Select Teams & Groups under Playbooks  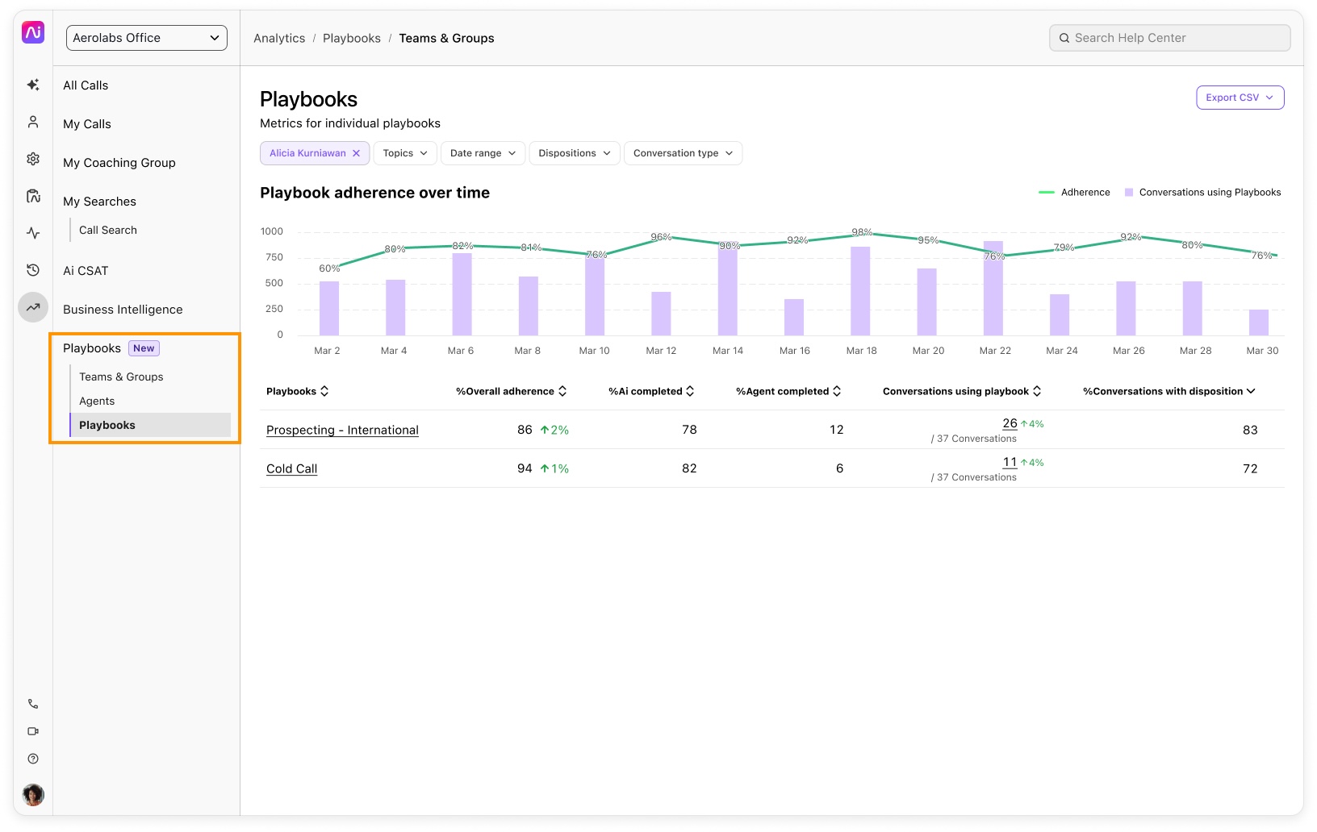(x=121, y=376)
